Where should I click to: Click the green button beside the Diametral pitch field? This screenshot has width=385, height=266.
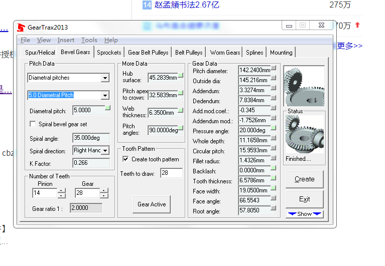[x=107, y=108]
